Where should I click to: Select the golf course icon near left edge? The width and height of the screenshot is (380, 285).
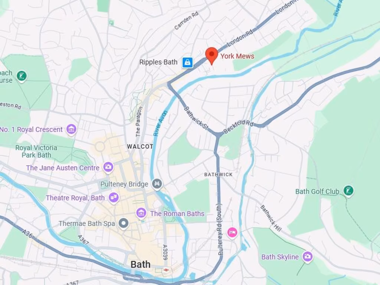pos(22,76)
